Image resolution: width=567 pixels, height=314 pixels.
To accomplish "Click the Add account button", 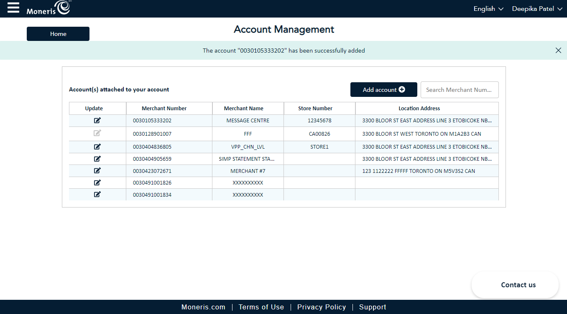I will tap(384, 90).
